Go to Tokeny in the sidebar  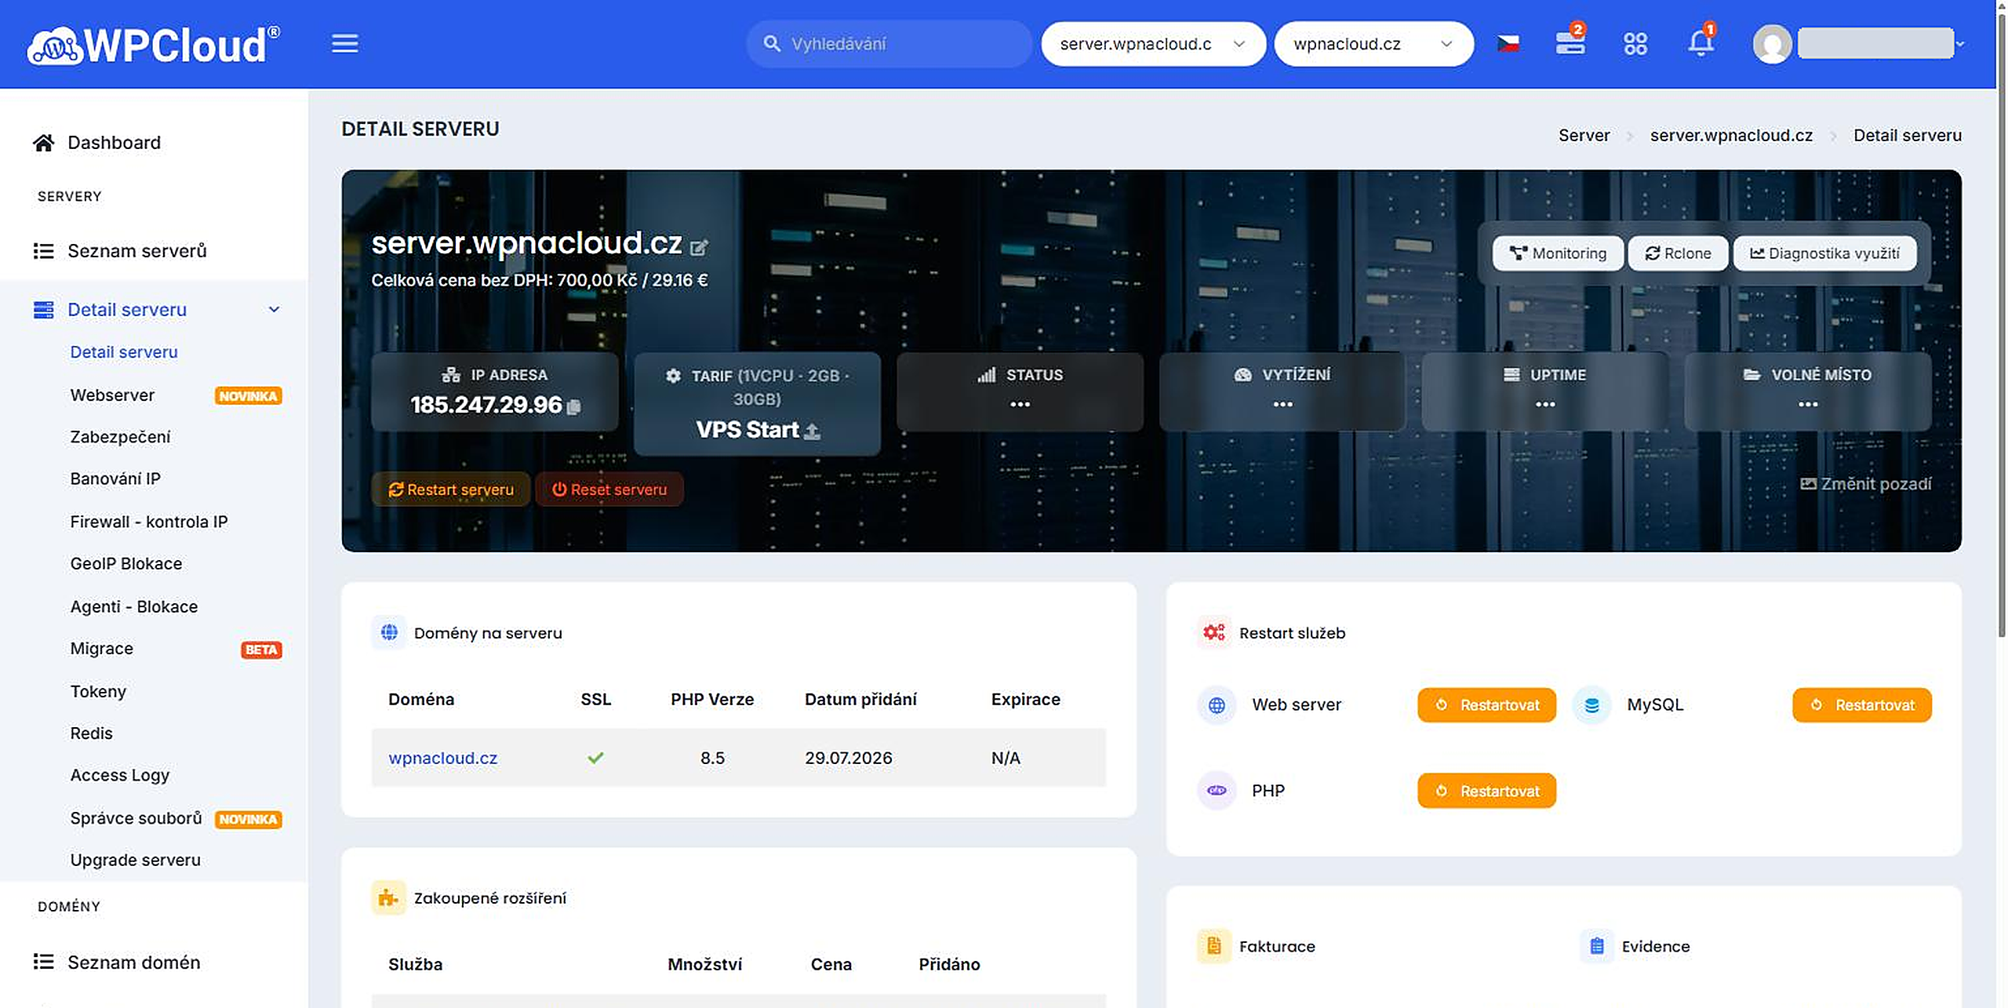(98, 691)
